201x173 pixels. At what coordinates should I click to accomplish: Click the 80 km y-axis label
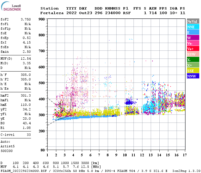click(43, 150)
